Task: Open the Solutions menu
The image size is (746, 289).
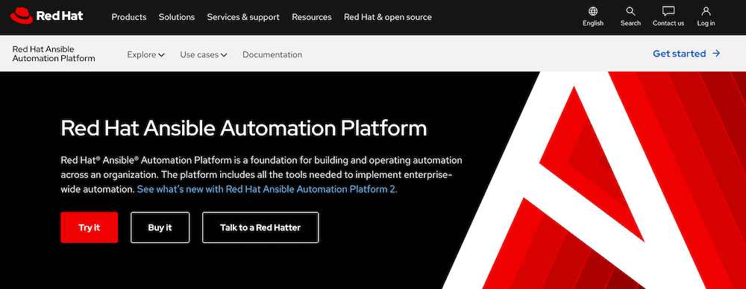Action: pos(177,17)
